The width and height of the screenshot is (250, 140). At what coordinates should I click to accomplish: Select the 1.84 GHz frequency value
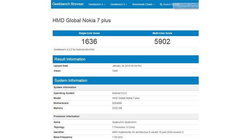coord(117,137)
